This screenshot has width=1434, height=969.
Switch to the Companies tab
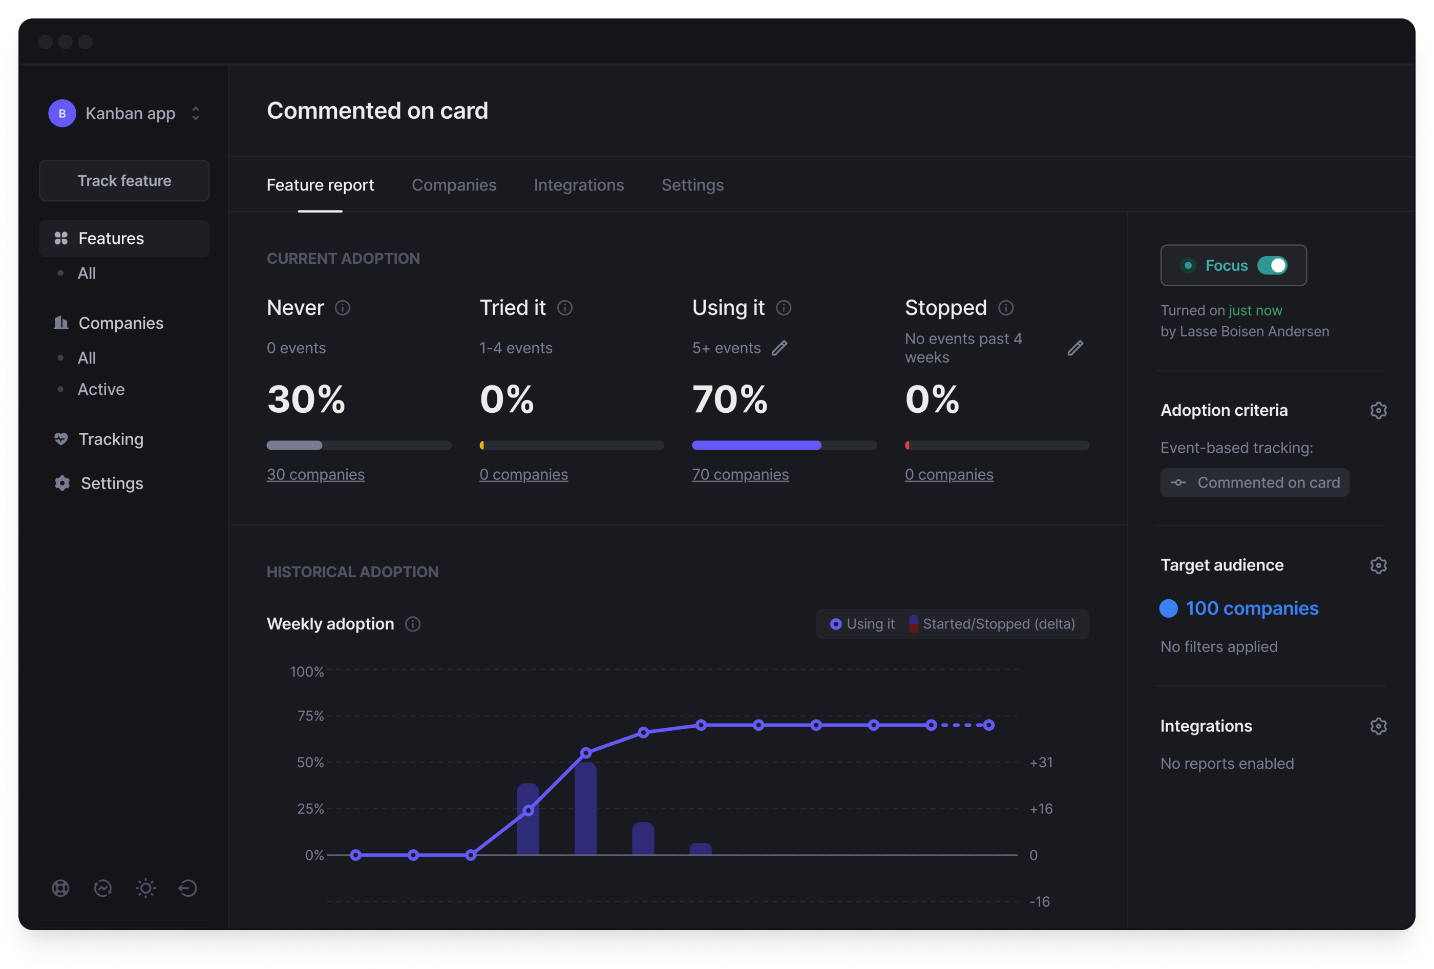(x=454, y=185)
